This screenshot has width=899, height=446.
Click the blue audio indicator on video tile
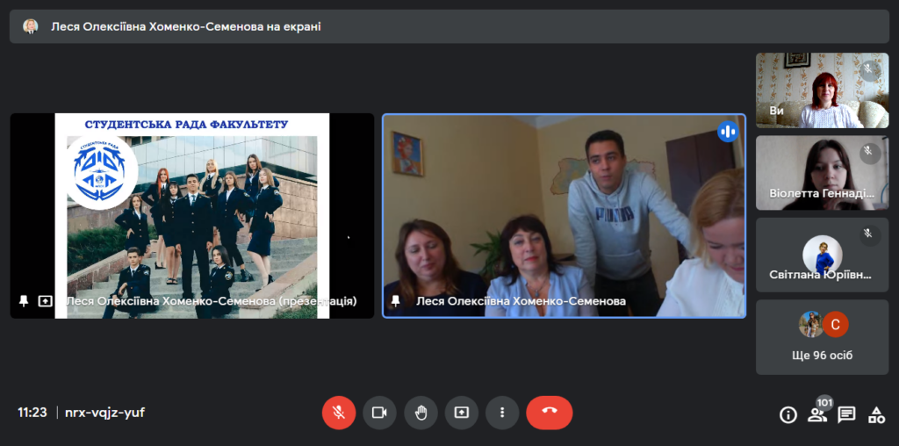click(x=727, y=132)
